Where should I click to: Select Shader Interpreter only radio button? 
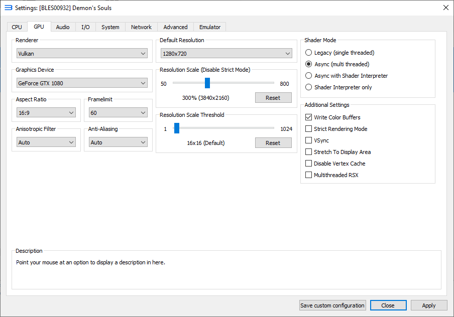point(309,87)
